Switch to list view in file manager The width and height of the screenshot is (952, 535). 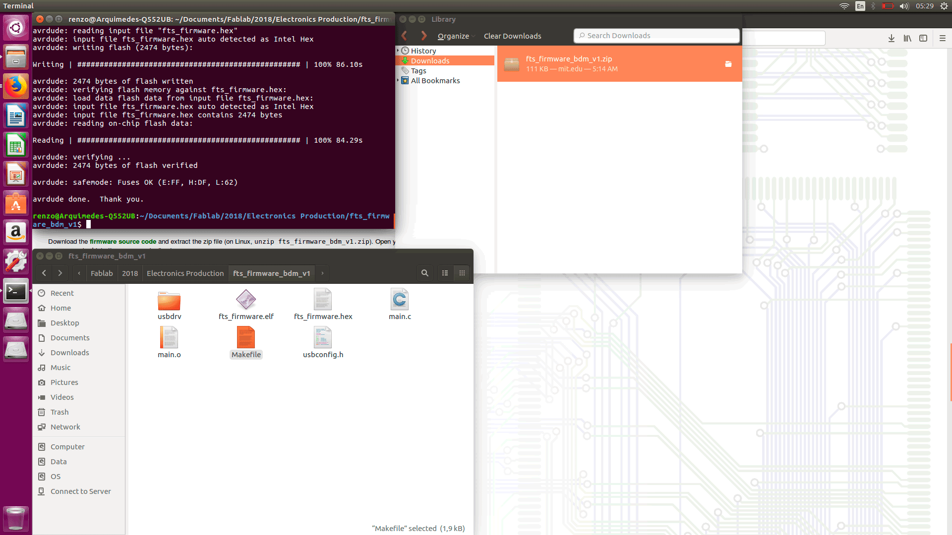coord(445,273)
